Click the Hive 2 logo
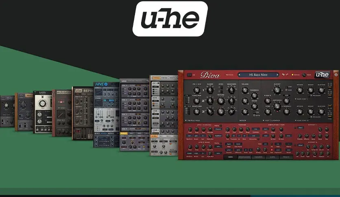The width and height of the screenshot is (340, 197). tap(102, 84)
